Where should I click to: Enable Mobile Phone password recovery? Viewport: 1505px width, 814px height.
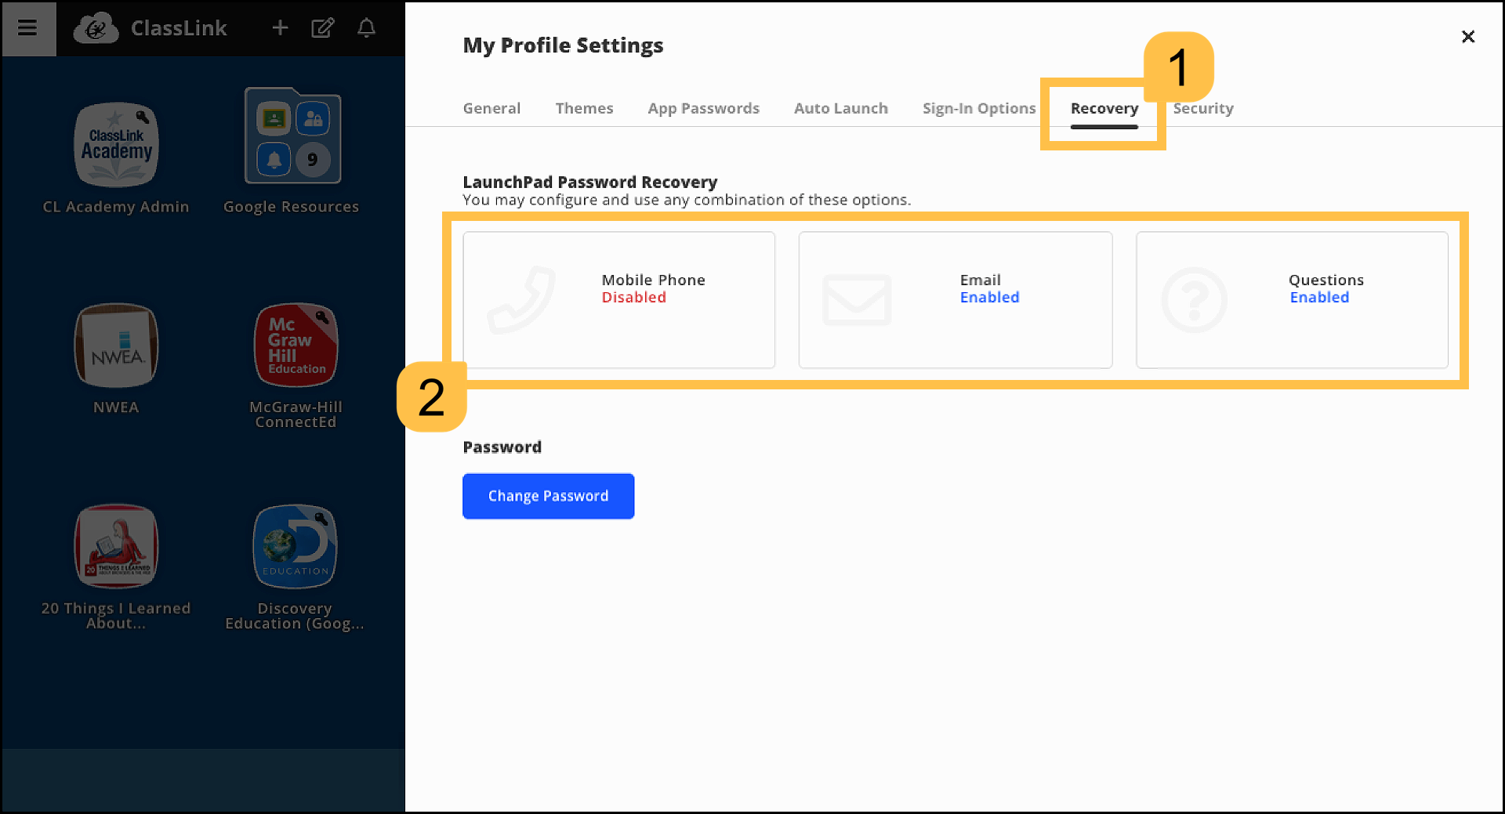click(618, 299)
